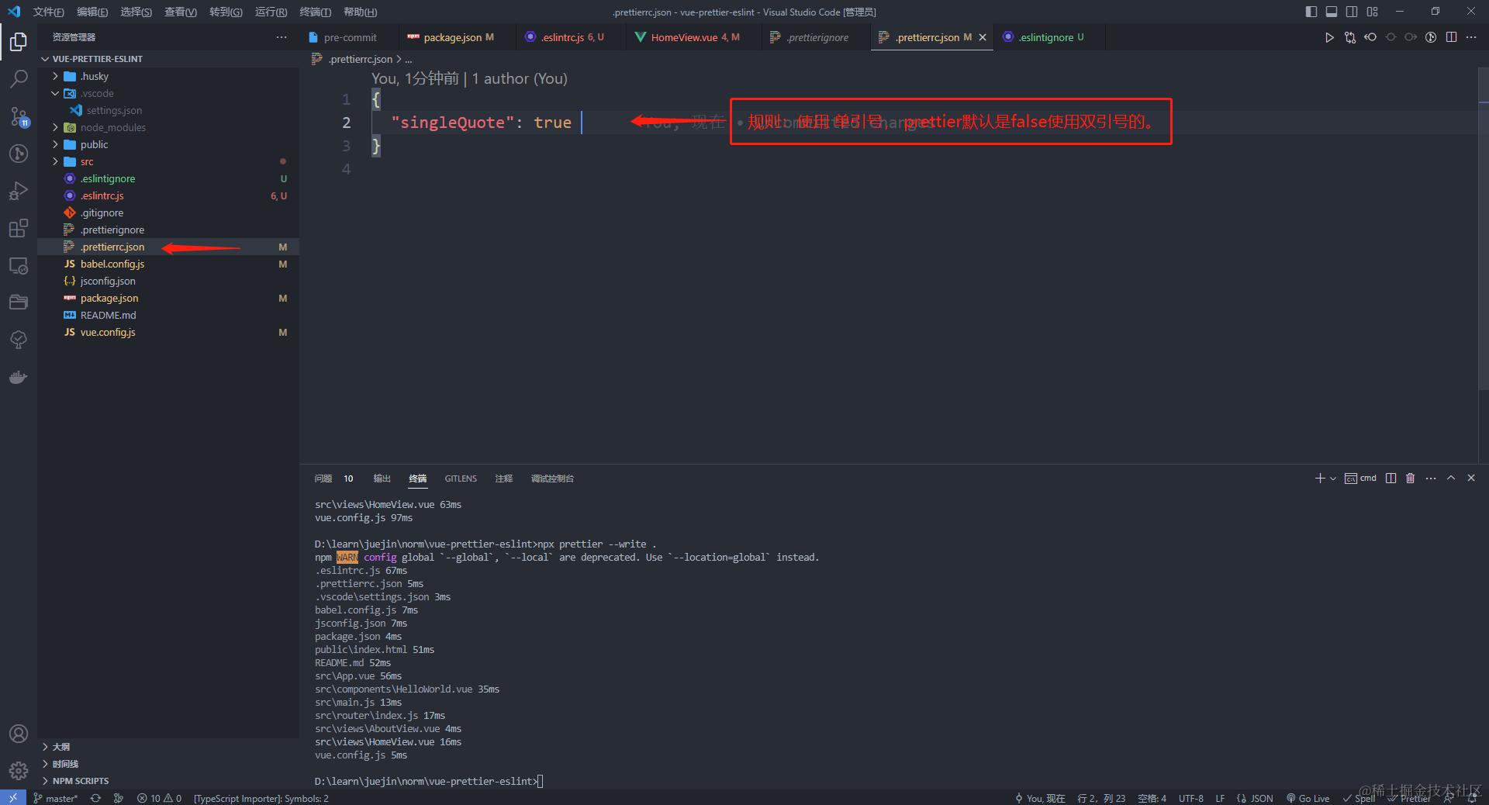Viewport: 1489px width, 805px height.
Task: Close the .prettierrc.json editor tab
Action: pos(983,37)
